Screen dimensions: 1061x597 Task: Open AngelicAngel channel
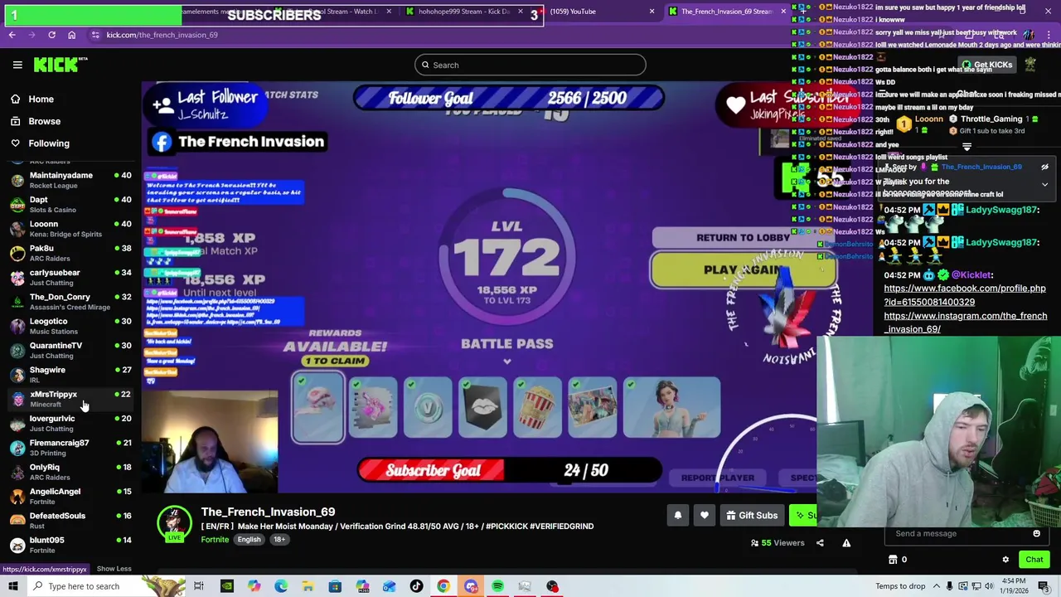pyautogui.click(x=70, y=496)
